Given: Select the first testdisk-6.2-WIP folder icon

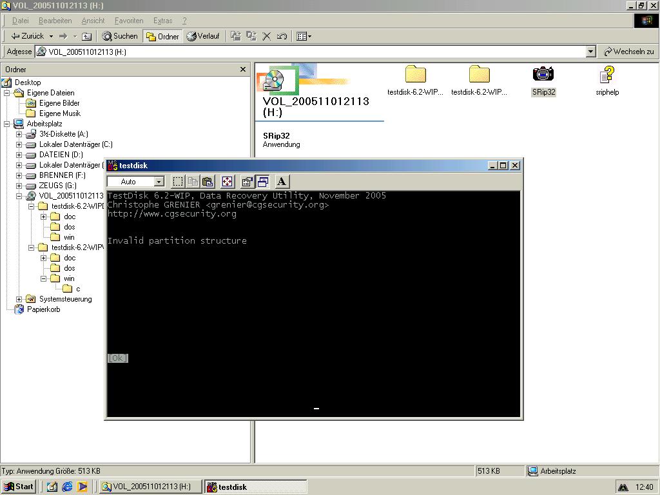Looking at the screenshot, I should (416, 75).
